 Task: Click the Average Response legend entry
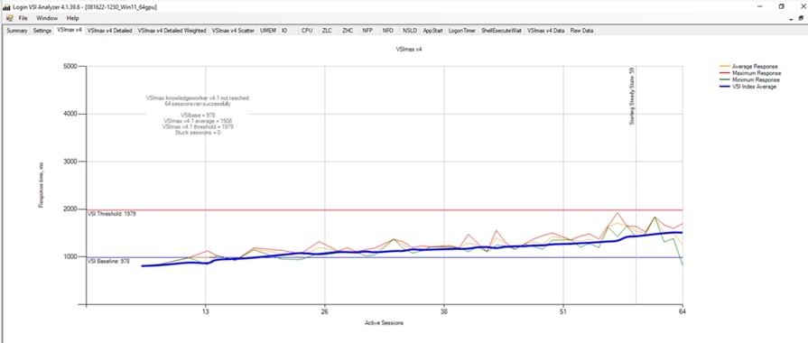point(748,67)
